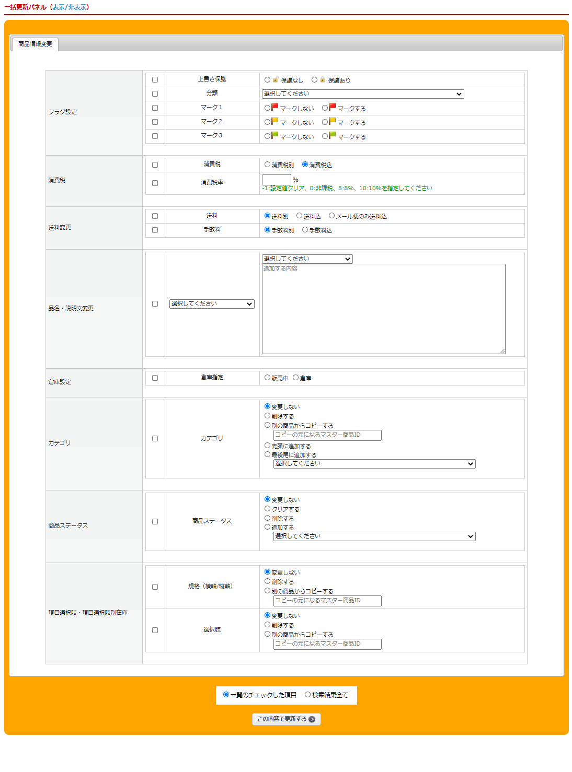This screenshot has height=772, width=572.
Task: Check the 分類 row checkbox
Action: tap(155, 94)
